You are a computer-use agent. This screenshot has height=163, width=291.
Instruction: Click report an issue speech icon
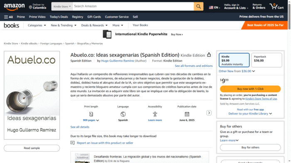click(x=73, y=143)
